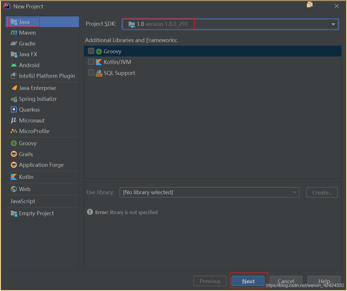Click 'SQL Support' label in libraries list
347x291 pixels.
tap(119, 73)
